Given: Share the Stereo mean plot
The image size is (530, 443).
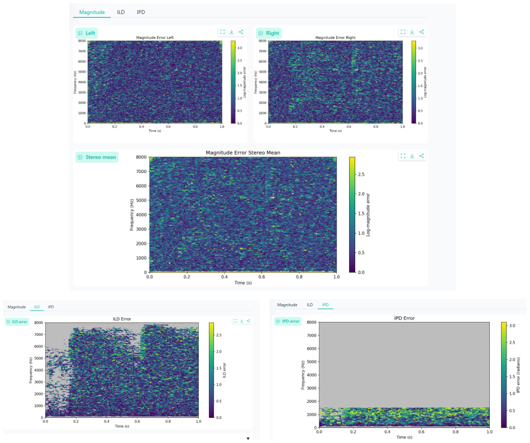Looking at the screenshot, I should [422, 156].
